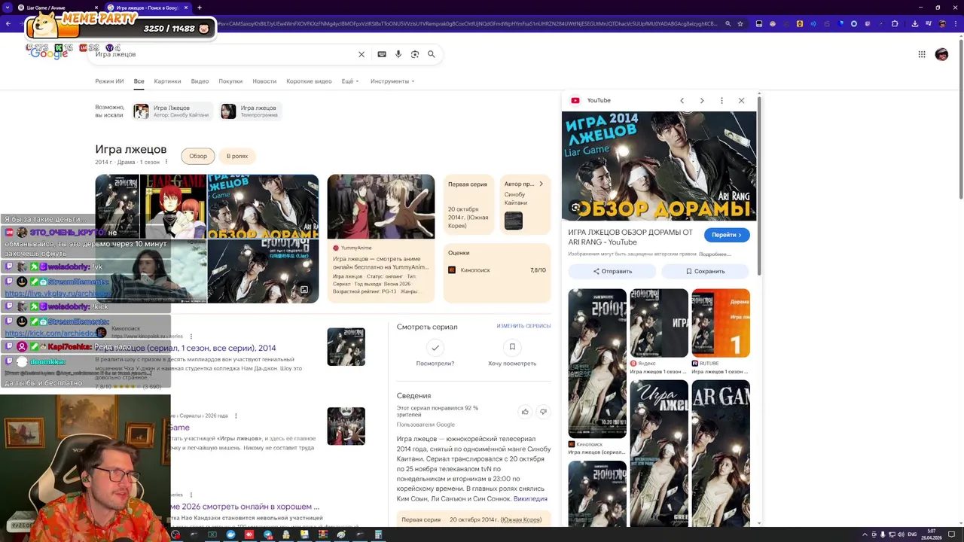Open more options in the image panel header
The width and height of the screenshot is (964, 542).
pyautogui.click(x=721, y=100)
